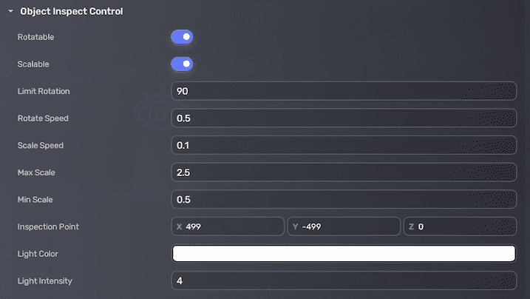
Task: Click the Rotatable property label
Action: pos(35,37)
